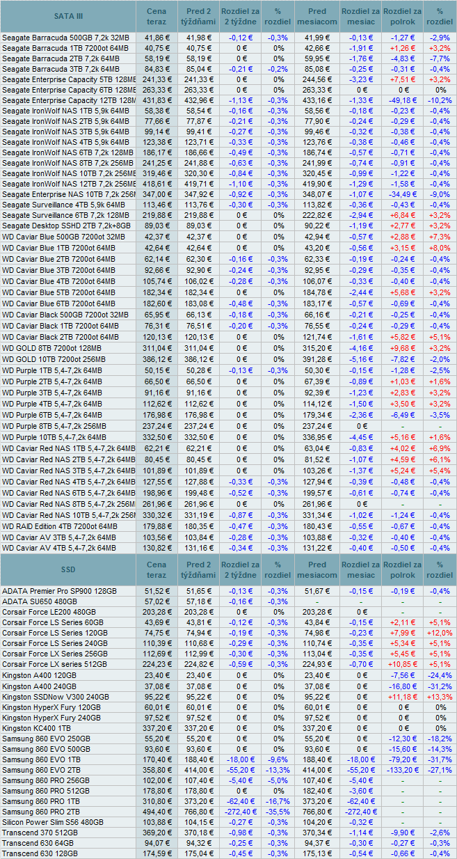Screen dimensions: 457x859
Task: Select Seagate IronWolf NAS 12TB row name
Action: coord(69,184)
